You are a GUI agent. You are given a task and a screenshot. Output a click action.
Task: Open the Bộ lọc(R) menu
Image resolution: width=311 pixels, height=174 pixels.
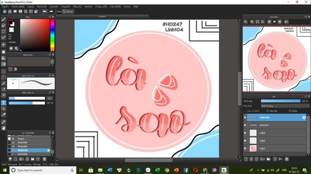(x=42, y=7)
